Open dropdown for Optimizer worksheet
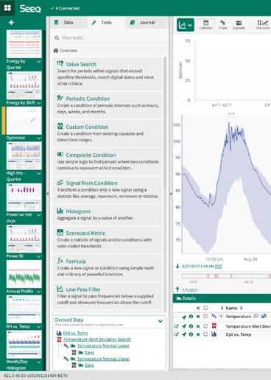 coord(39,138)
